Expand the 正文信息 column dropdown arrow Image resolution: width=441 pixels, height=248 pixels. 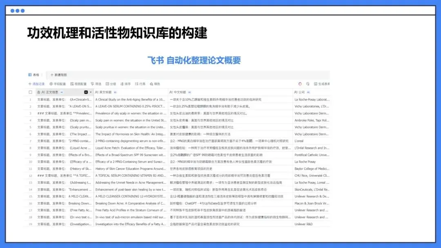click(x=91, y=92)
